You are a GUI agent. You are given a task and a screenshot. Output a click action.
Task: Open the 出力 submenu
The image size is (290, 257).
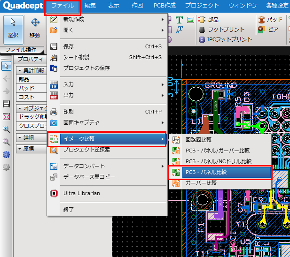click(x=107, y=95)
